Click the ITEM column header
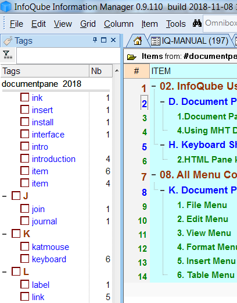The image size is (237, 303). pos(193,71)
